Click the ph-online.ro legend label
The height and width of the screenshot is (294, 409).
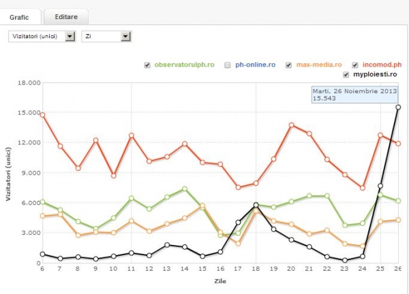click(x=256, y=65)
